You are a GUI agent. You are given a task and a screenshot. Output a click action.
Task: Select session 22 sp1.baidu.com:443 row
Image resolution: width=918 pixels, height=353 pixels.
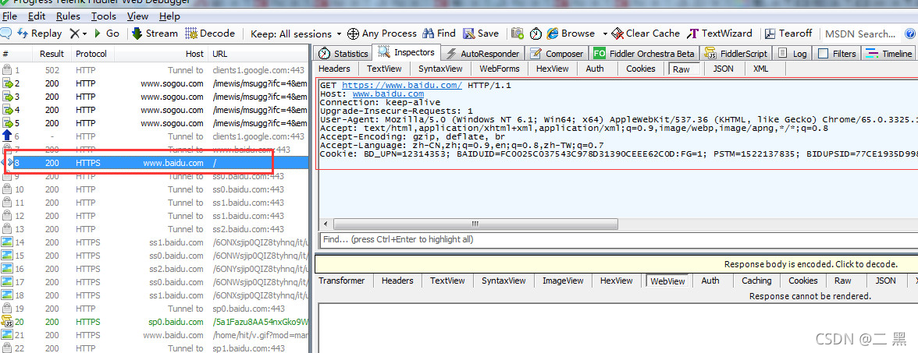(155, 348)
